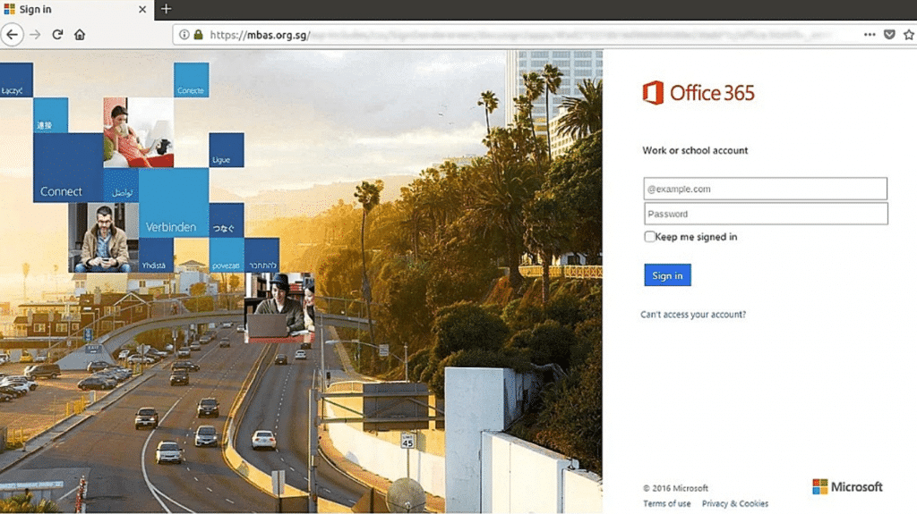The height and width of the screenshot is (514, 917).
Task: Open the Privacy & Cookies link
Action: tap(735, 503)
